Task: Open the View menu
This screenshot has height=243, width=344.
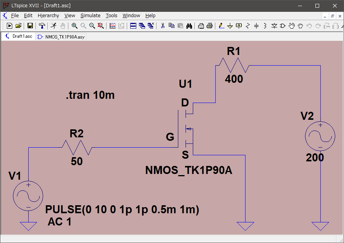Action: [x=70, y=16]
